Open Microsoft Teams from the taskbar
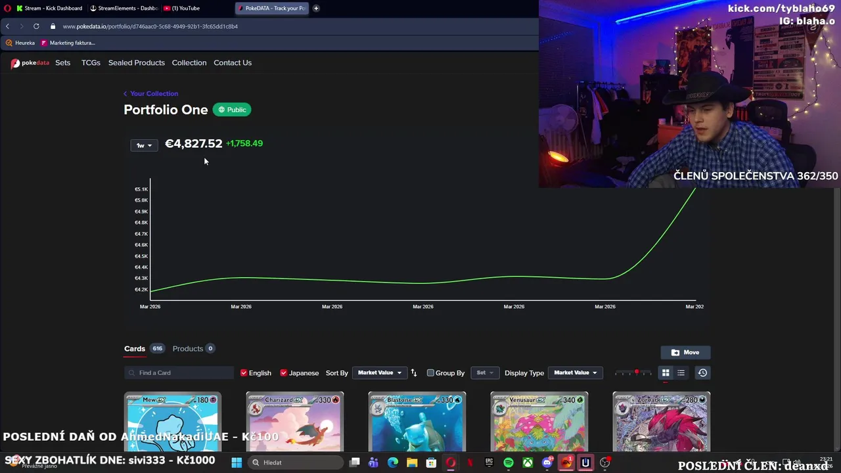 tap(373, 462)
